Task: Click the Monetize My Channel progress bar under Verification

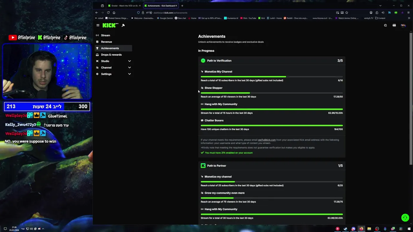Action: [x=272, y=77]
